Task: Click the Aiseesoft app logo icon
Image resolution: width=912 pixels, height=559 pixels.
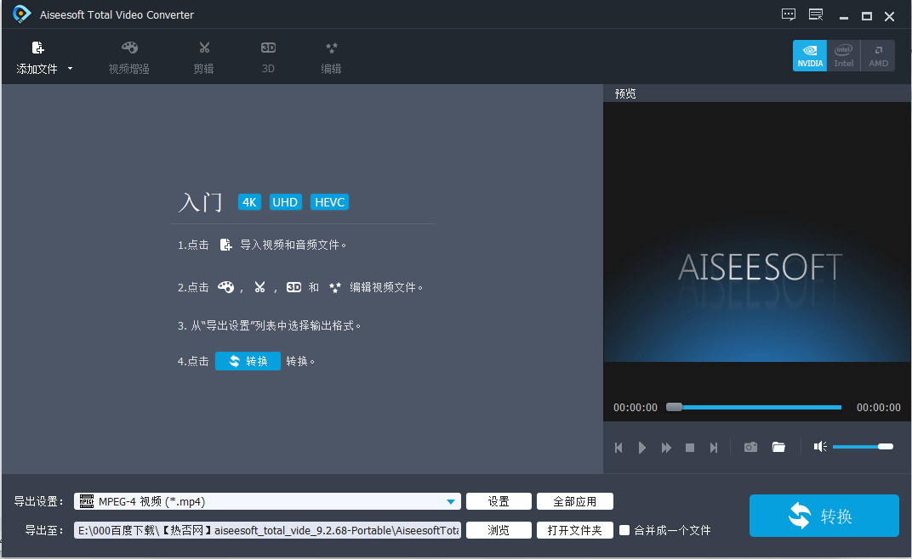Action: click(21, 14)
